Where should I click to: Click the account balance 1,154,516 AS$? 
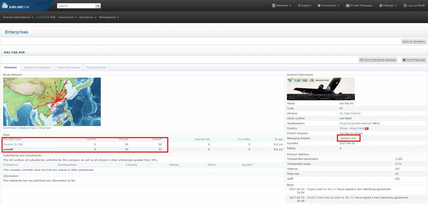pyautogui.click(x=46, y=17)
